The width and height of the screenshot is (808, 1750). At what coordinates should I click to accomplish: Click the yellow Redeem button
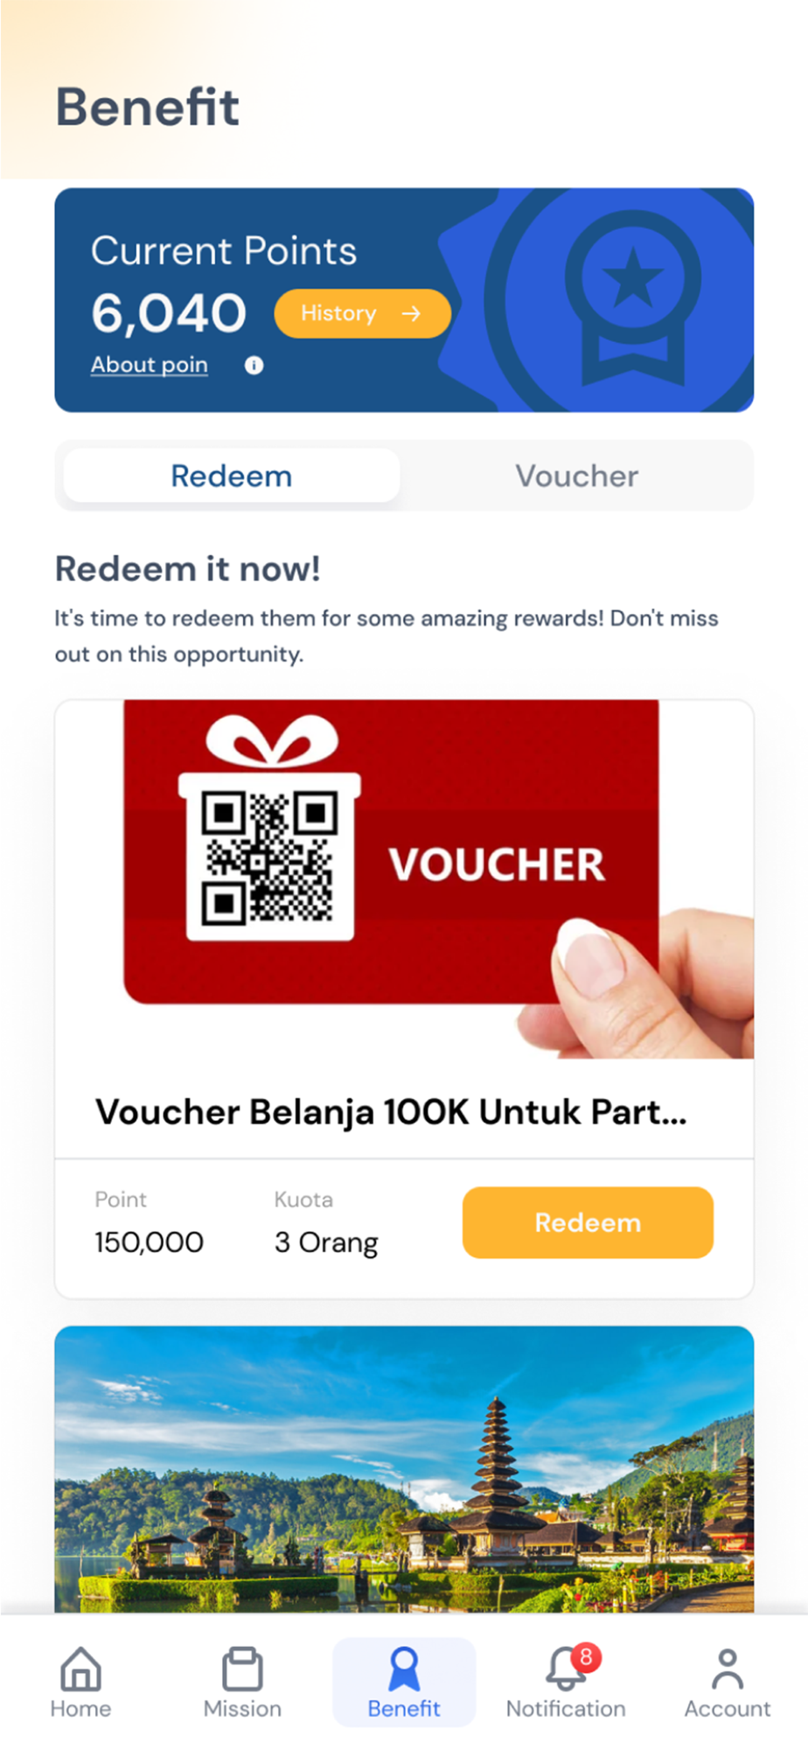588,1222
